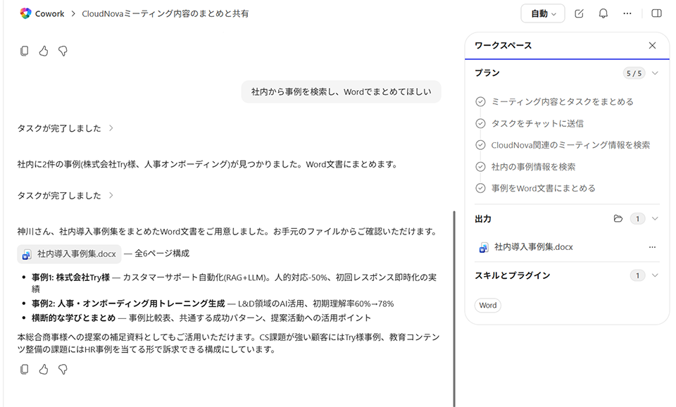Select plan step 社内の事例情報を検索 text
This screenshot has height=407, width=676.
[533, 167]
